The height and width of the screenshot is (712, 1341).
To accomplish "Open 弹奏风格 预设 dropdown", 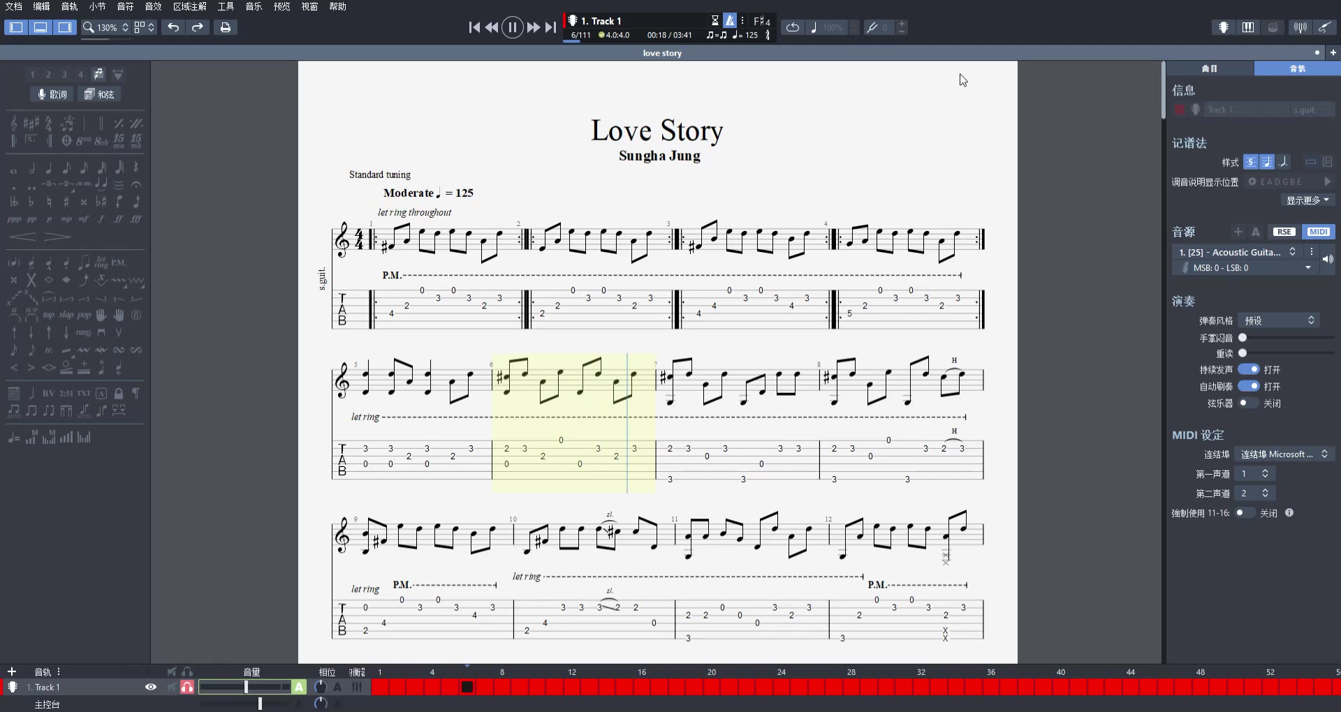I will (1278, 320).
